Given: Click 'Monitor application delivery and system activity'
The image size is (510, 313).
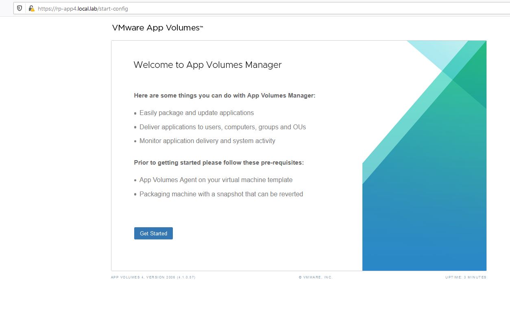Looking at the screenshot, I should tap(207, 141).
